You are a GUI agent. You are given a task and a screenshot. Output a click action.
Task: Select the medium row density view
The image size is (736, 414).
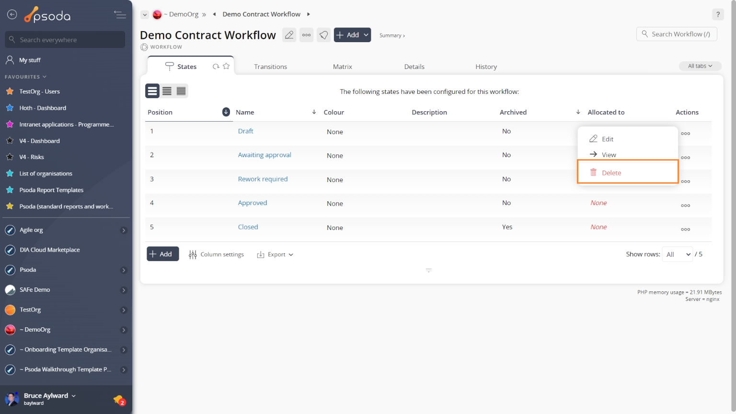[x=167, y=91]
